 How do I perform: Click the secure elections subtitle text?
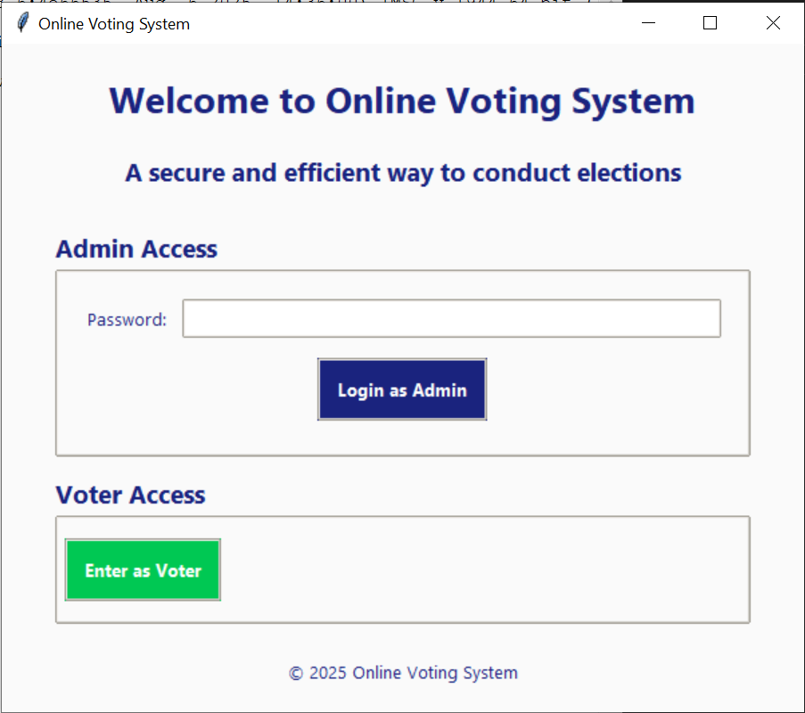click(402, 172)
